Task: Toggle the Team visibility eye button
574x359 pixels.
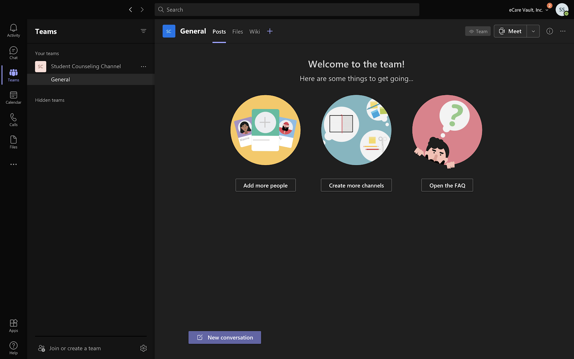Action: coord(478,31)
